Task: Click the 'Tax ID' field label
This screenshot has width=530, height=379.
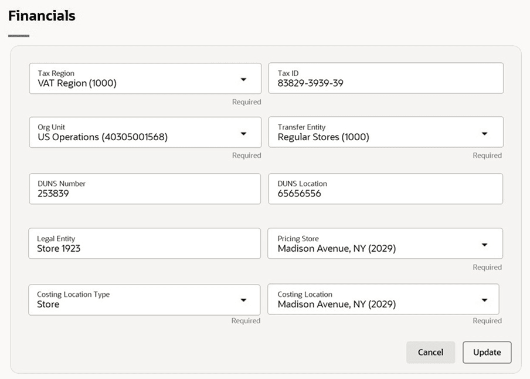Action: pyautogui.click(x=288, y=73)
